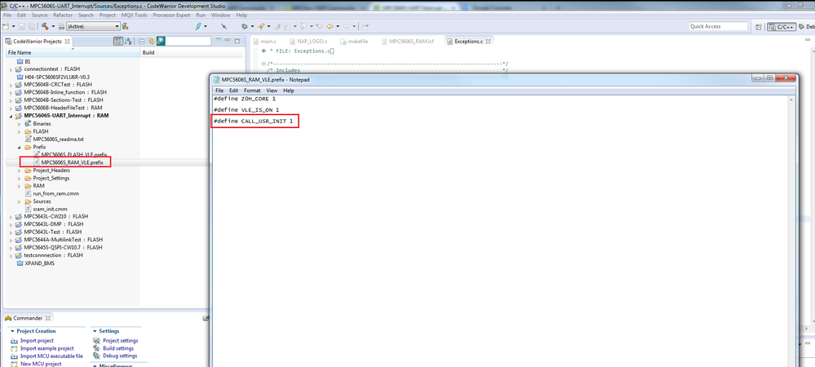Viewport: 815px width, 367px height.
Task: Click the Build hammer toolbar icon
Action: click(x=45, y=26)
